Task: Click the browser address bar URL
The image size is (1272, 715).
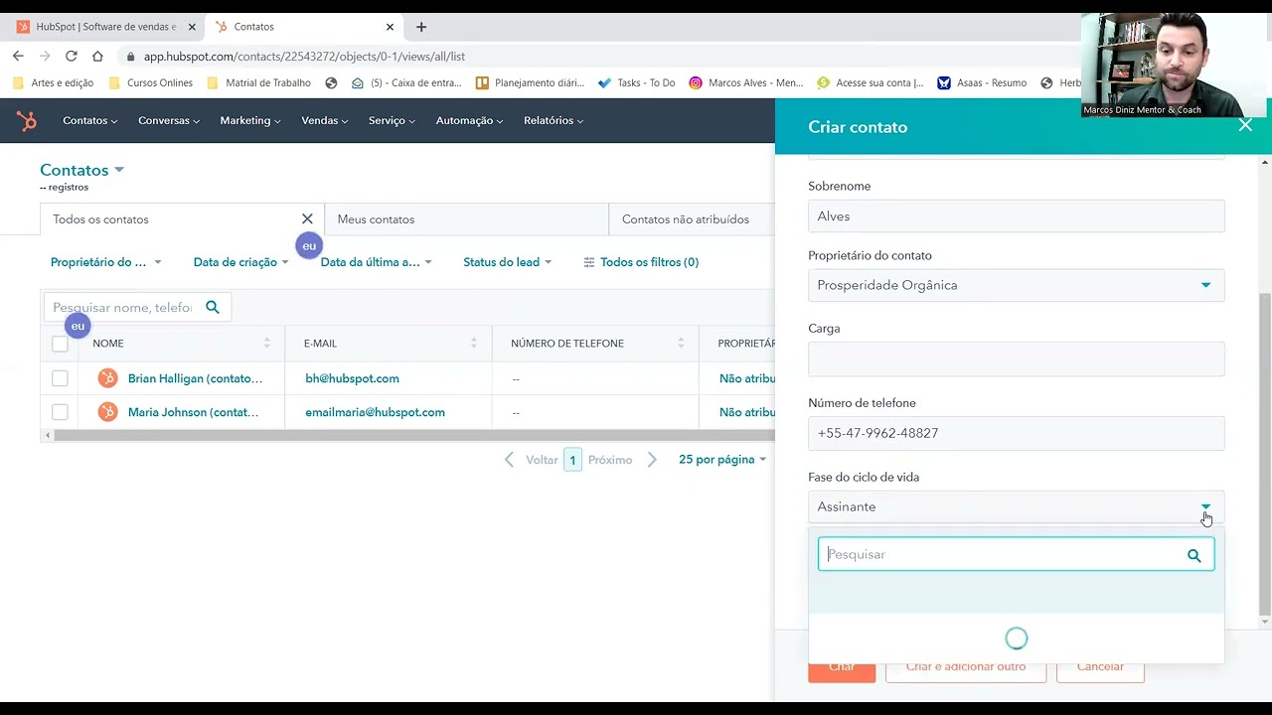Action: click(304, 57)
